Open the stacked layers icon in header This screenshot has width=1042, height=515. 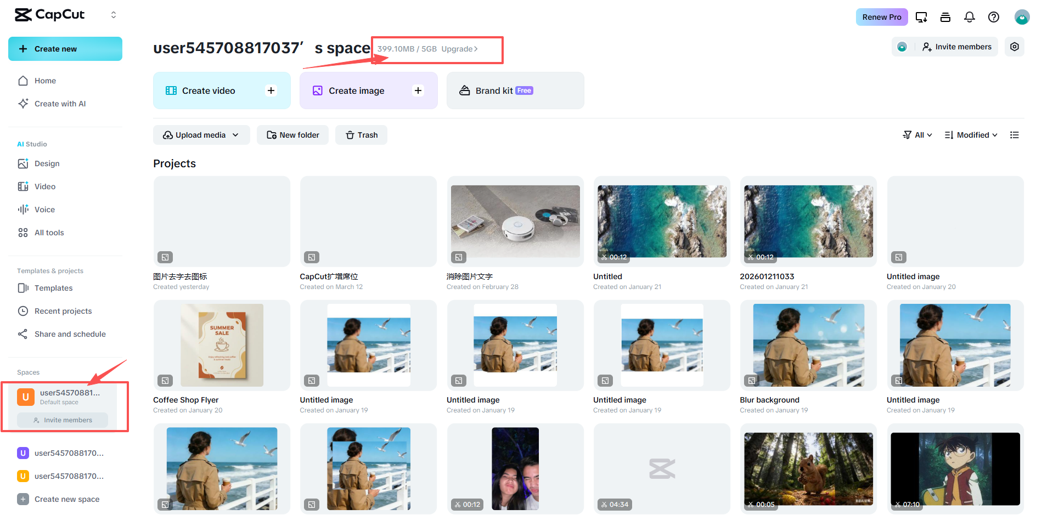pyautogui.click(x=945, y=17)
